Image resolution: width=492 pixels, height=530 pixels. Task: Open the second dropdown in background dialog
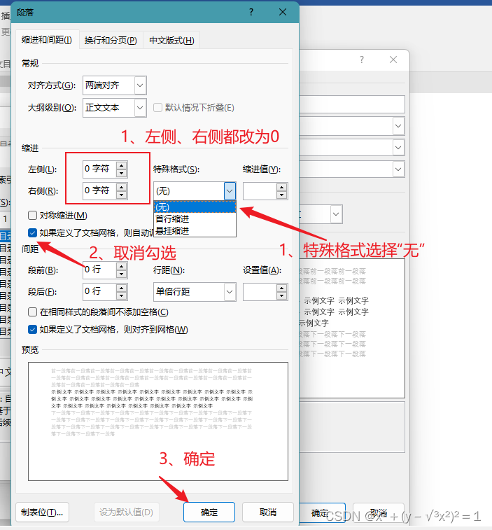point(399,148)
